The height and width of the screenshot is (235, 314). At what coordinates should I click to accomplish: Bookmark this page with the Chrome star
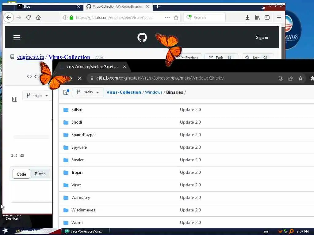pyautogui.click(x=301, y=78)
